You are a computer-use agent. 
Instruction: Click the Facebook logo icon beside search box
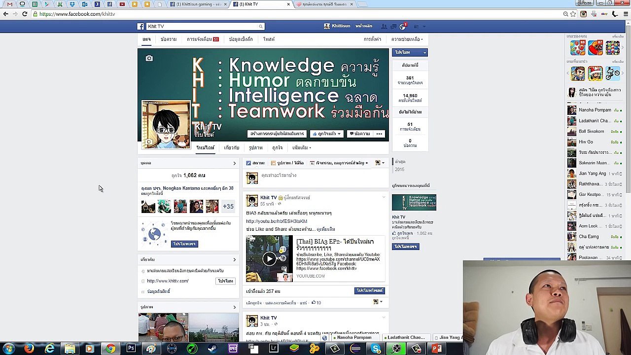(x=140, y=26)
